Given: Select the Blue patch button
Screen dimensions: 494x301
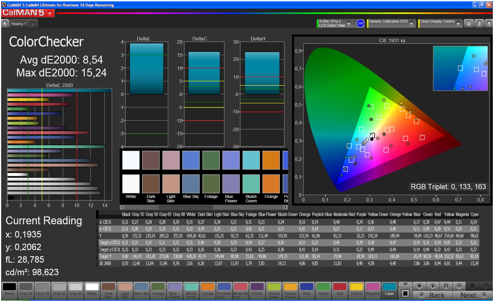Looking at the screenshot, I should [x=307, y=290].
